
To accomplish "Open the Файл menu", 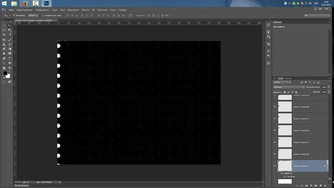I will coord(11,10).
